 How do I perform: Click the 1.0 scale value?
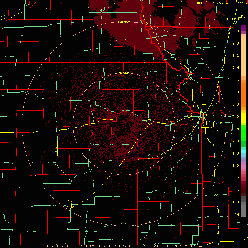point(236,166)
